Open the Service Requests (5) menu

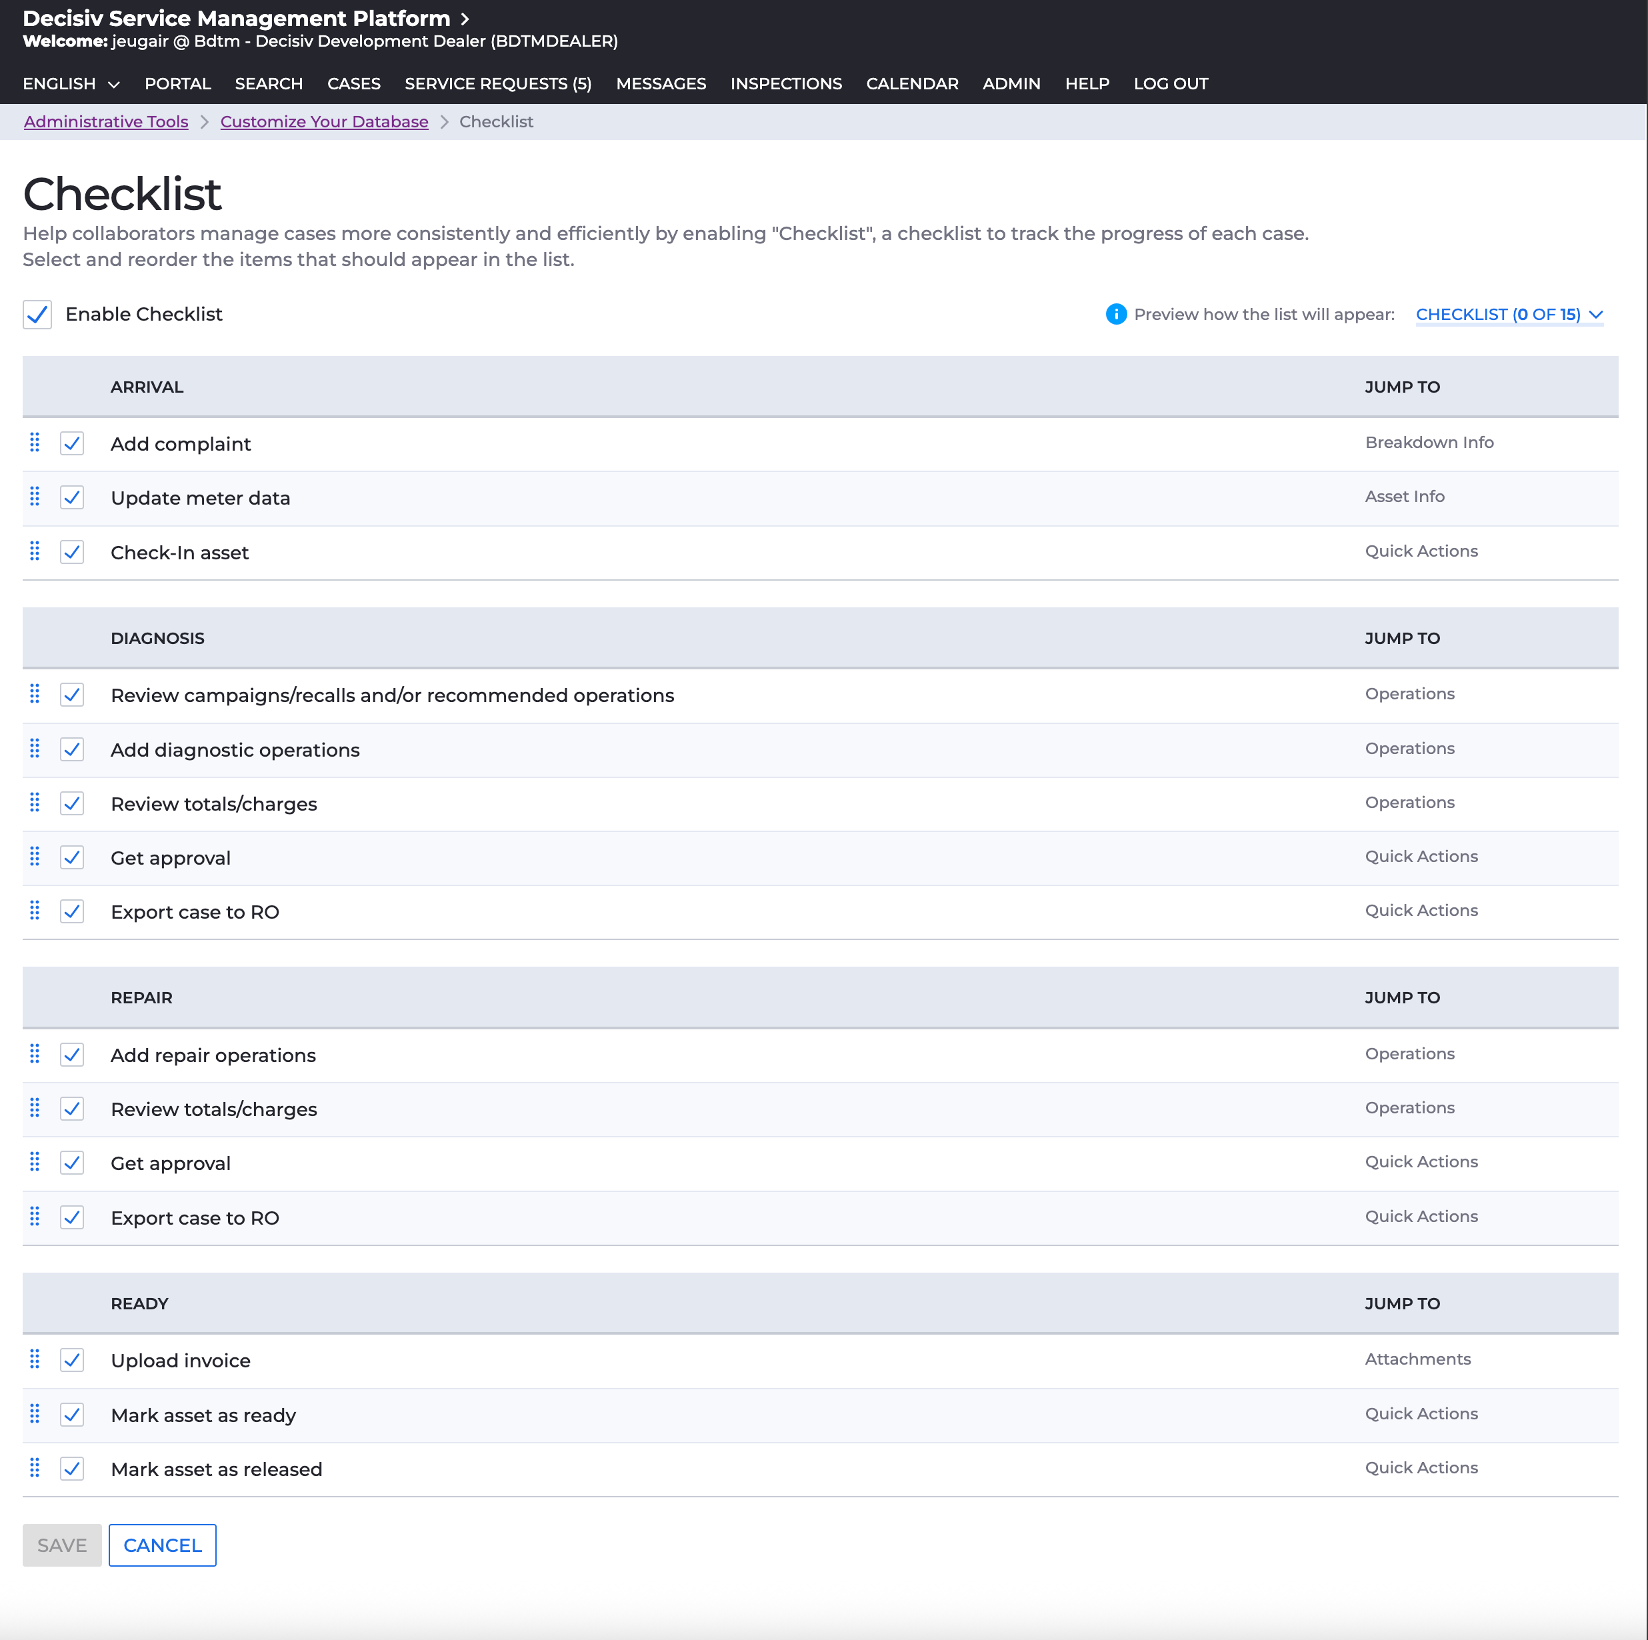tap(498, 83)
